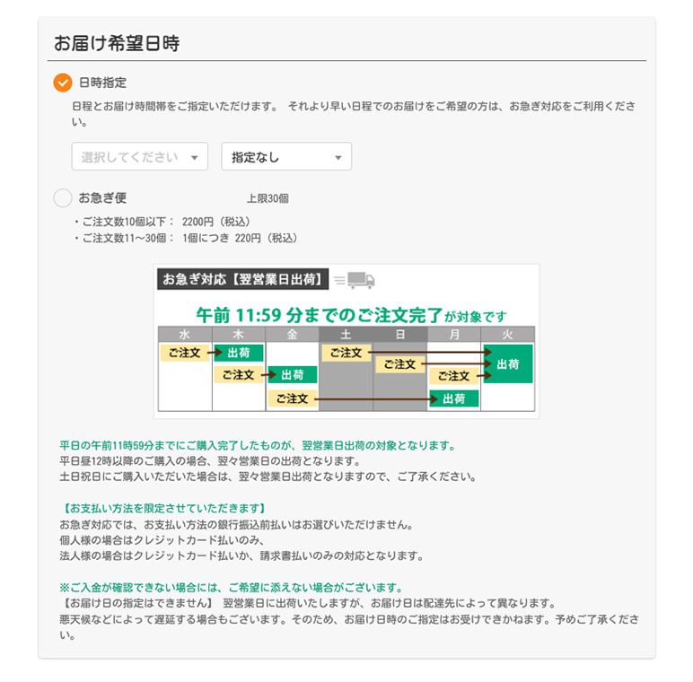Screen dimensions: 693x682
Task: Select the お急ぎ便 radio option
Action: (63, 198)
